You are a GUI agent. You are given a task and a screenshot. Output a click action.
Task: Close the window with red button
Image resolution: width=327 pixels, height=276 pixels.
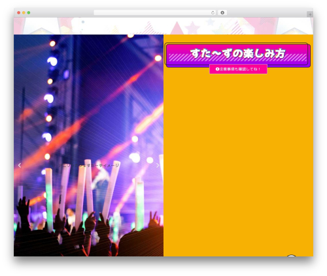click(19, 13)
